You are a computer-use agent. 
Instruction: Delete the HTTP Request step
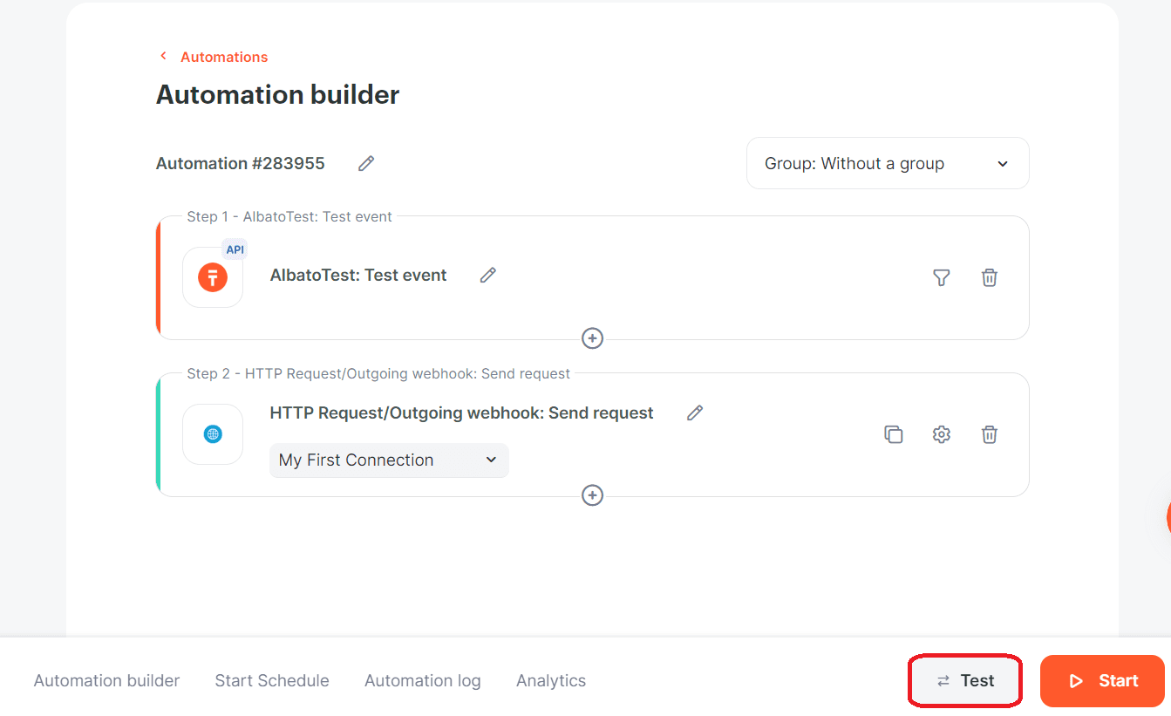point(990,433)
